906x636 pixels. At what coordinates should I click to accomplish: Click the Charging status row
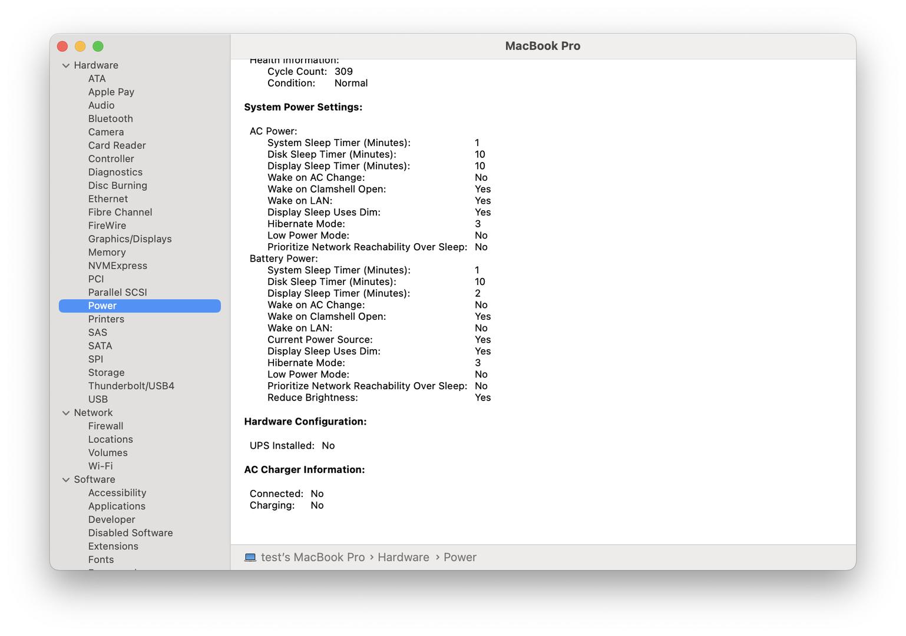(x=287, y=506)
